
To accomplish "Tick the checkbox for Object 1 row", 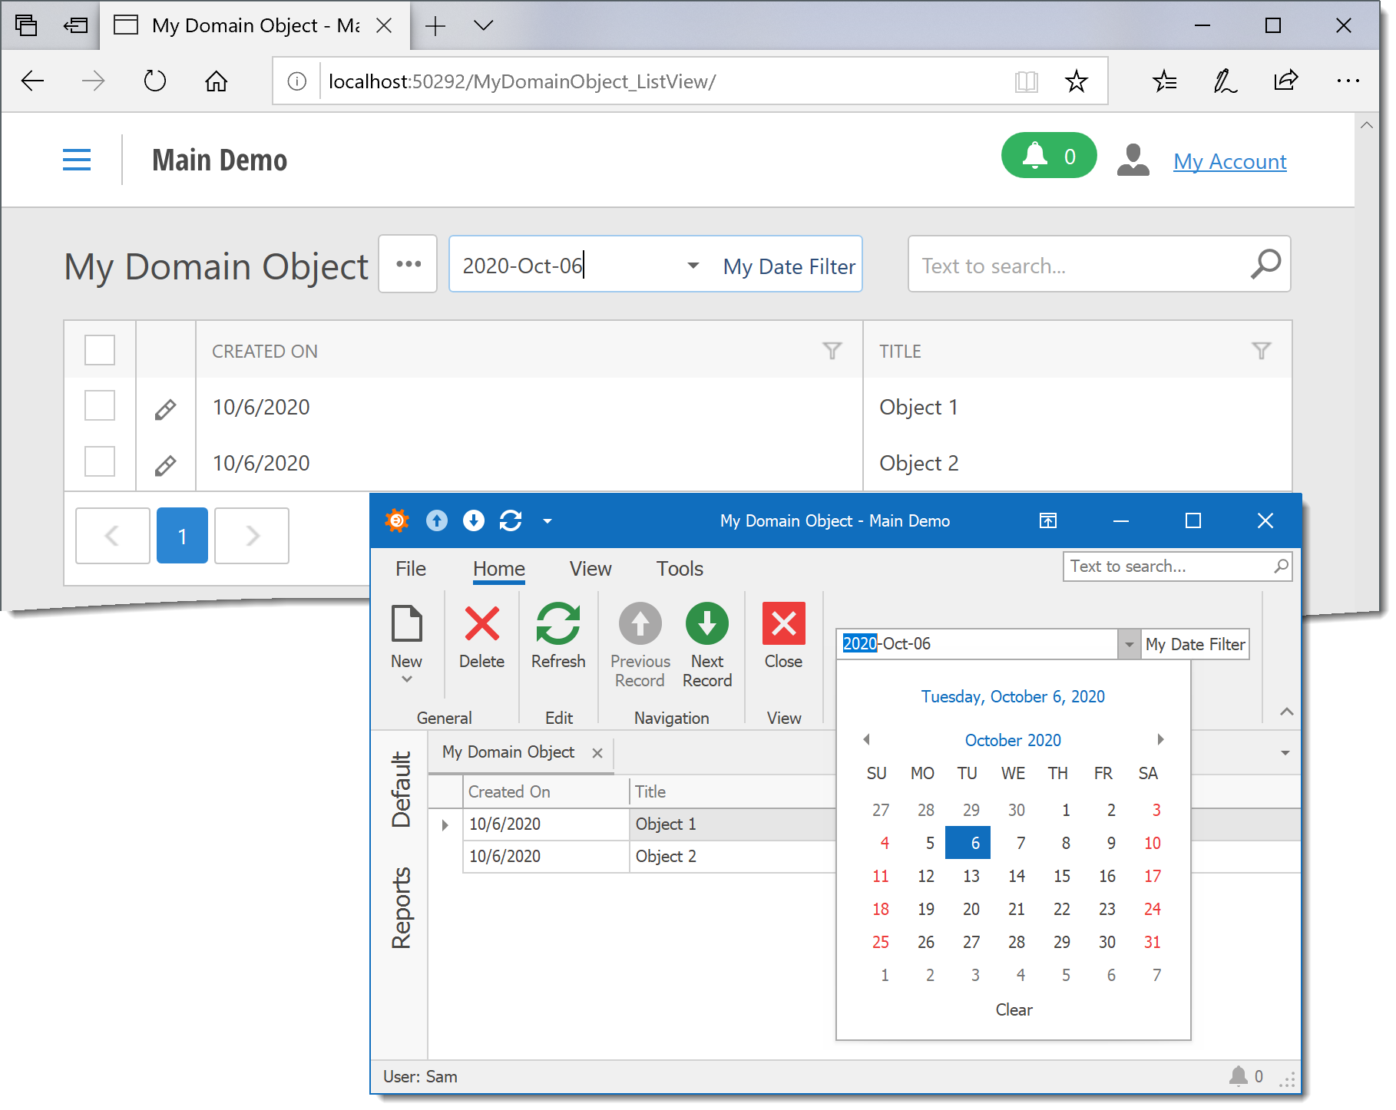I will point(100,406).
